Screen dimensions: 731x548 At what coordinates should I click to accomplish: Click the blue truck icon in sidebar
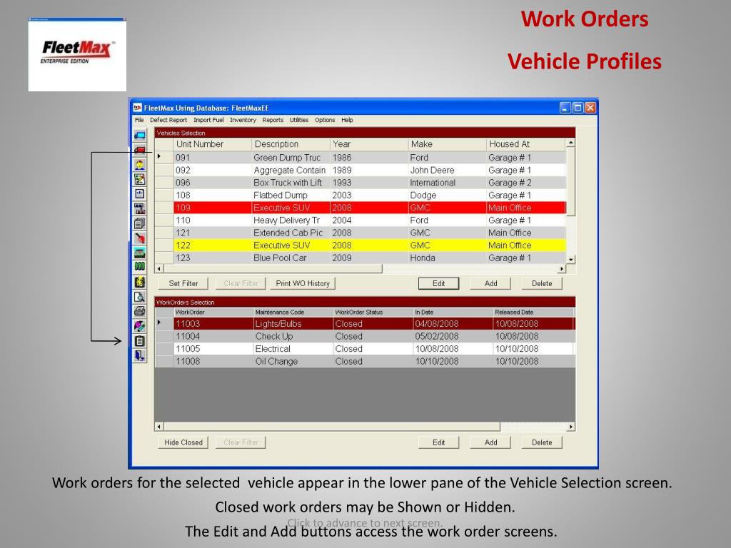(140, 135)
